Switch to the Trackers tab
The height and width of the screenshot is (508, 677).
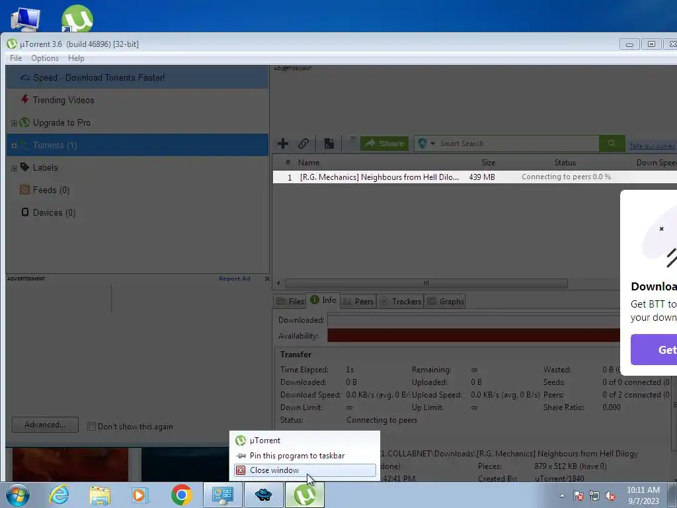(x=400, y=302)
